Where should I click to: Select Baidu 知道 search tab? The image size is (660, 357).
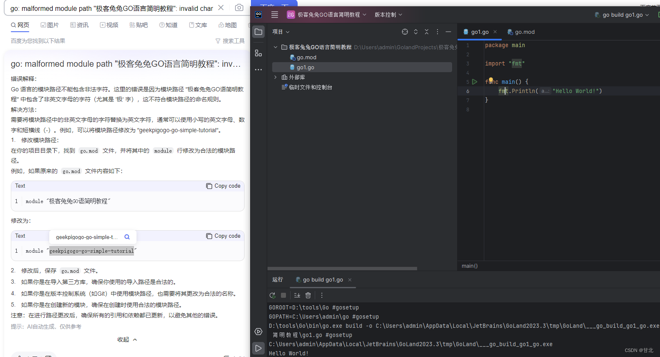tap(168, 25)
